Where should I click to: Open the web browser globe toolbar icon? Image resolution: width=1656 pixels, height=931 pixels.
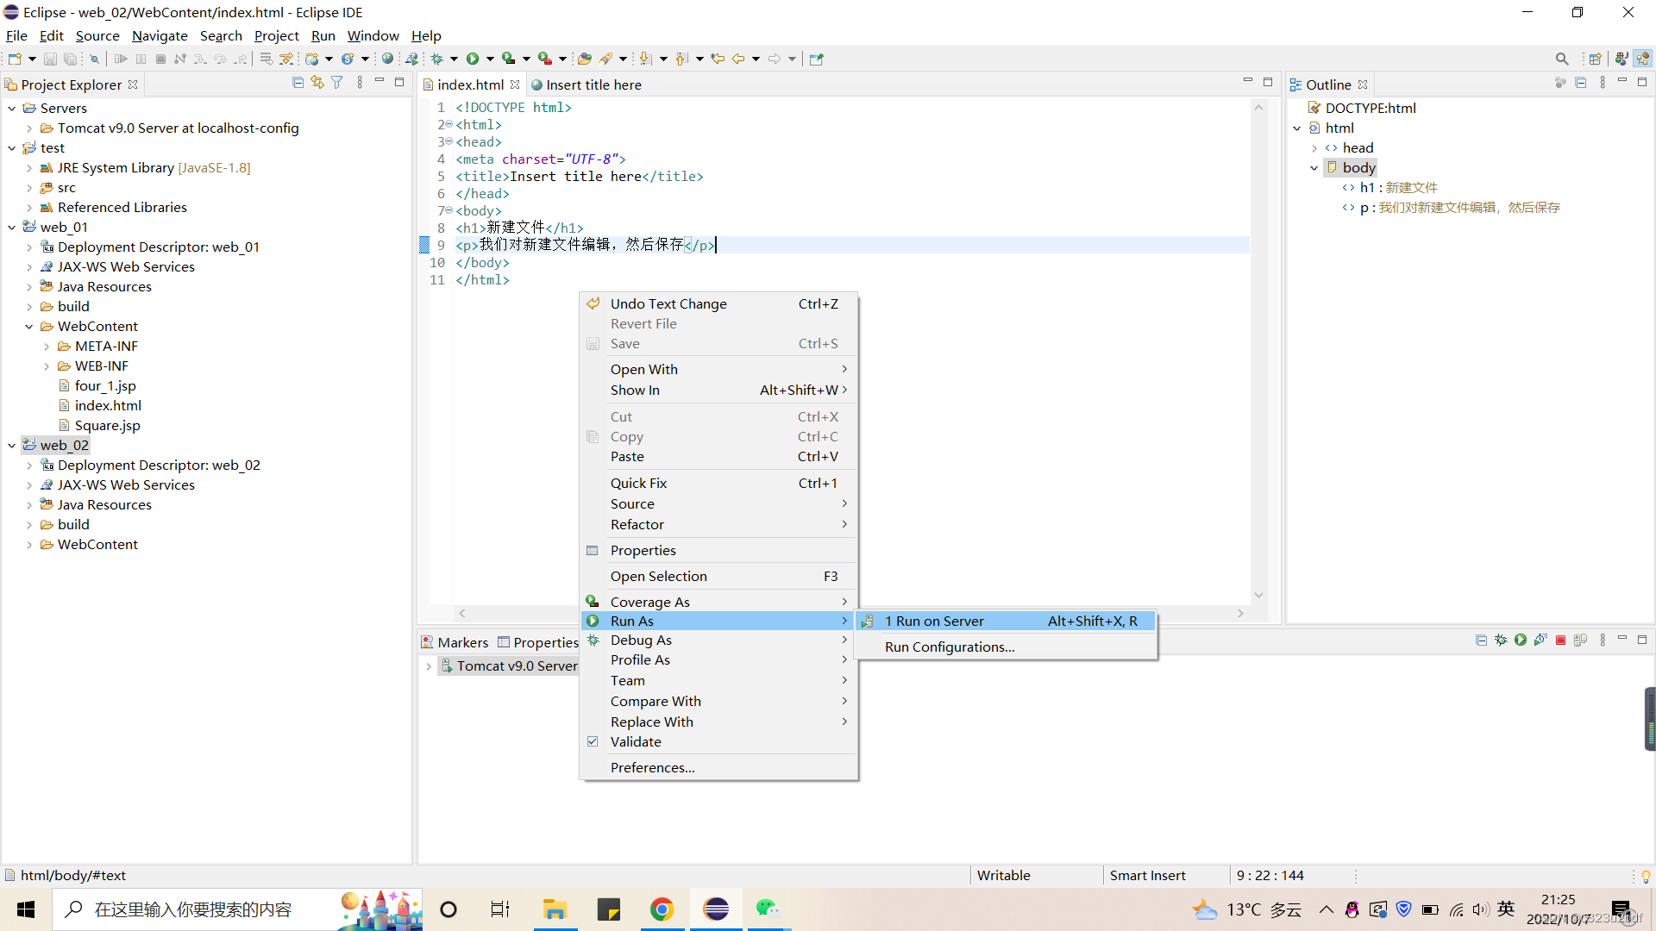click(x=387, y=59)
